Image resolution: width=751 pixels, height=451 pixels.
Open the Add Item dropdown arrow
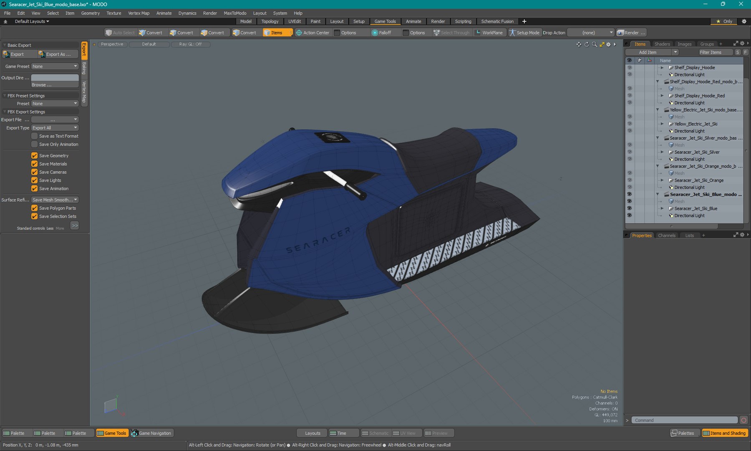[675, 52]
